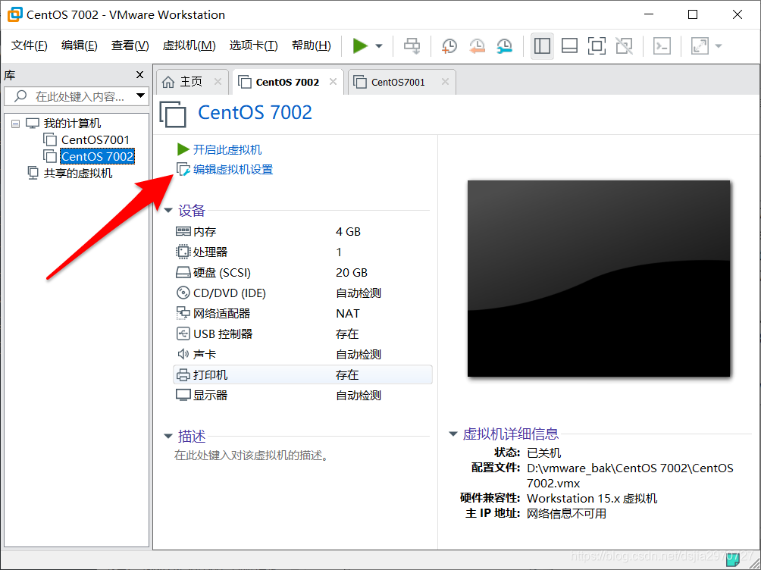This screenshot has width=761, height=570.
Task: Click the send Ctrl+Alt+Del toolbar icon
Action: click(412, 46)
